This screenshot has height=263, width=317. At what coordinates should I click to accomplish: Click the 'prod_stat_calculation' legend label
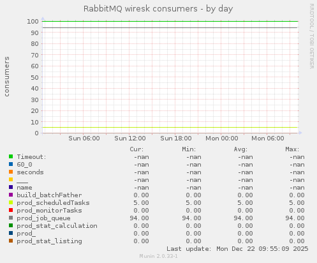57,226
